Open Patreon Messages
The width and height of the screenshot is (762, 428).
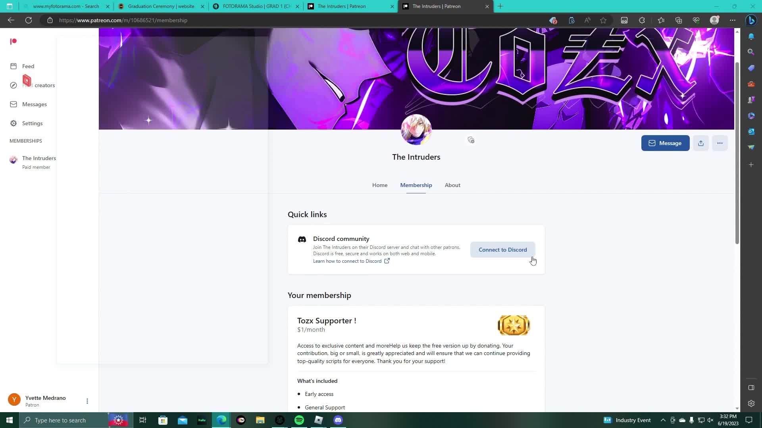(35, 104)
